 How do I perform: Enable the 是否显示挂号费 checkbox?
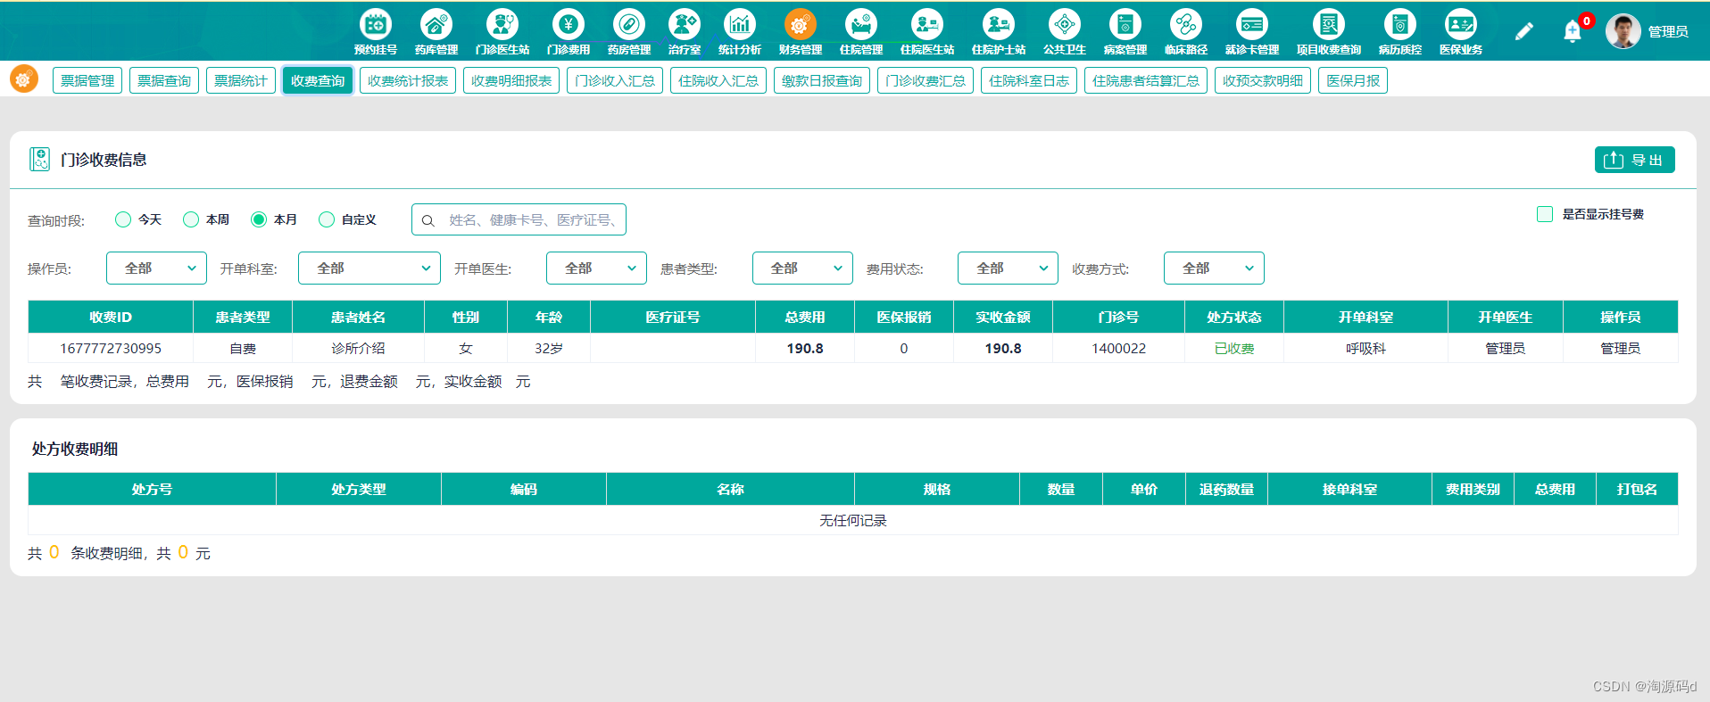(1545, 214)
